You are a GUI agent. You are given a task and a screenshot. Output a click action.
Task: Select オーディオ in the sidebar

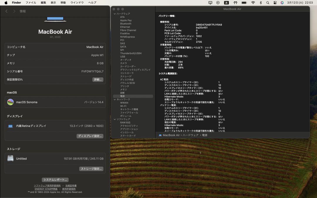tap(126, 60)
